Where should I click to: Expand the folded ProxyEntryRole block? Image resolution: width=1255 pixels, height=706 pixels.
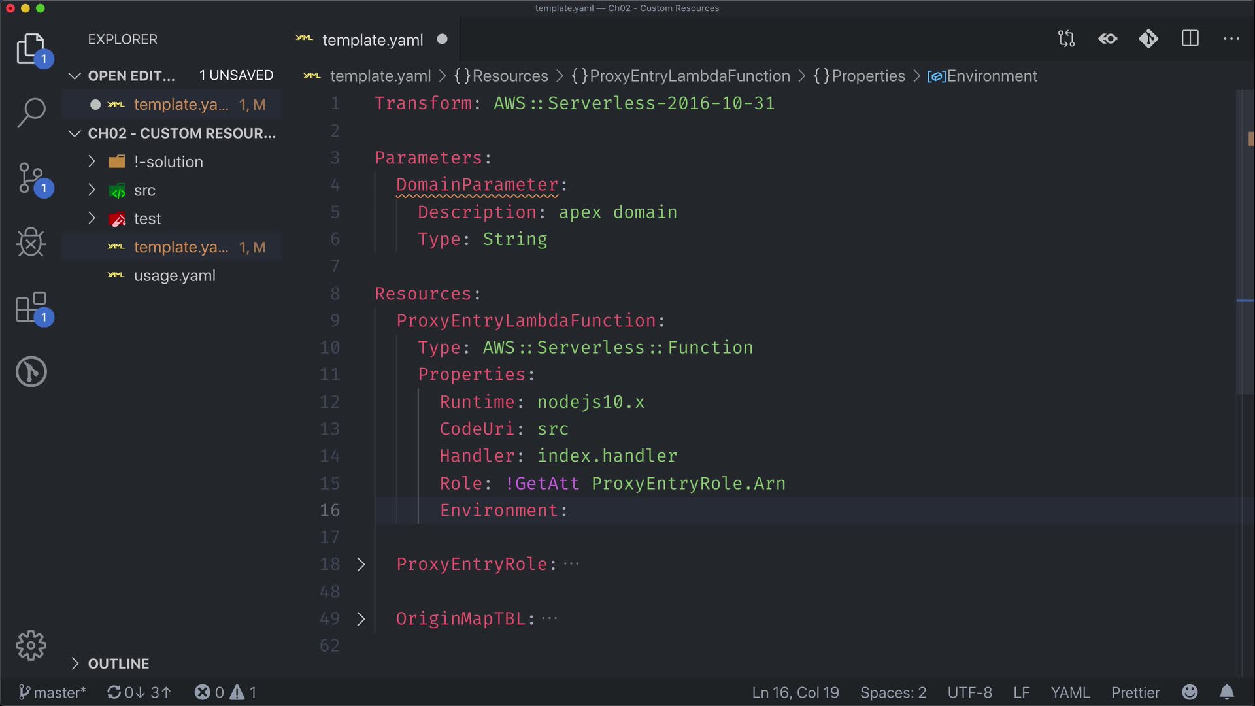click(361, 564)
